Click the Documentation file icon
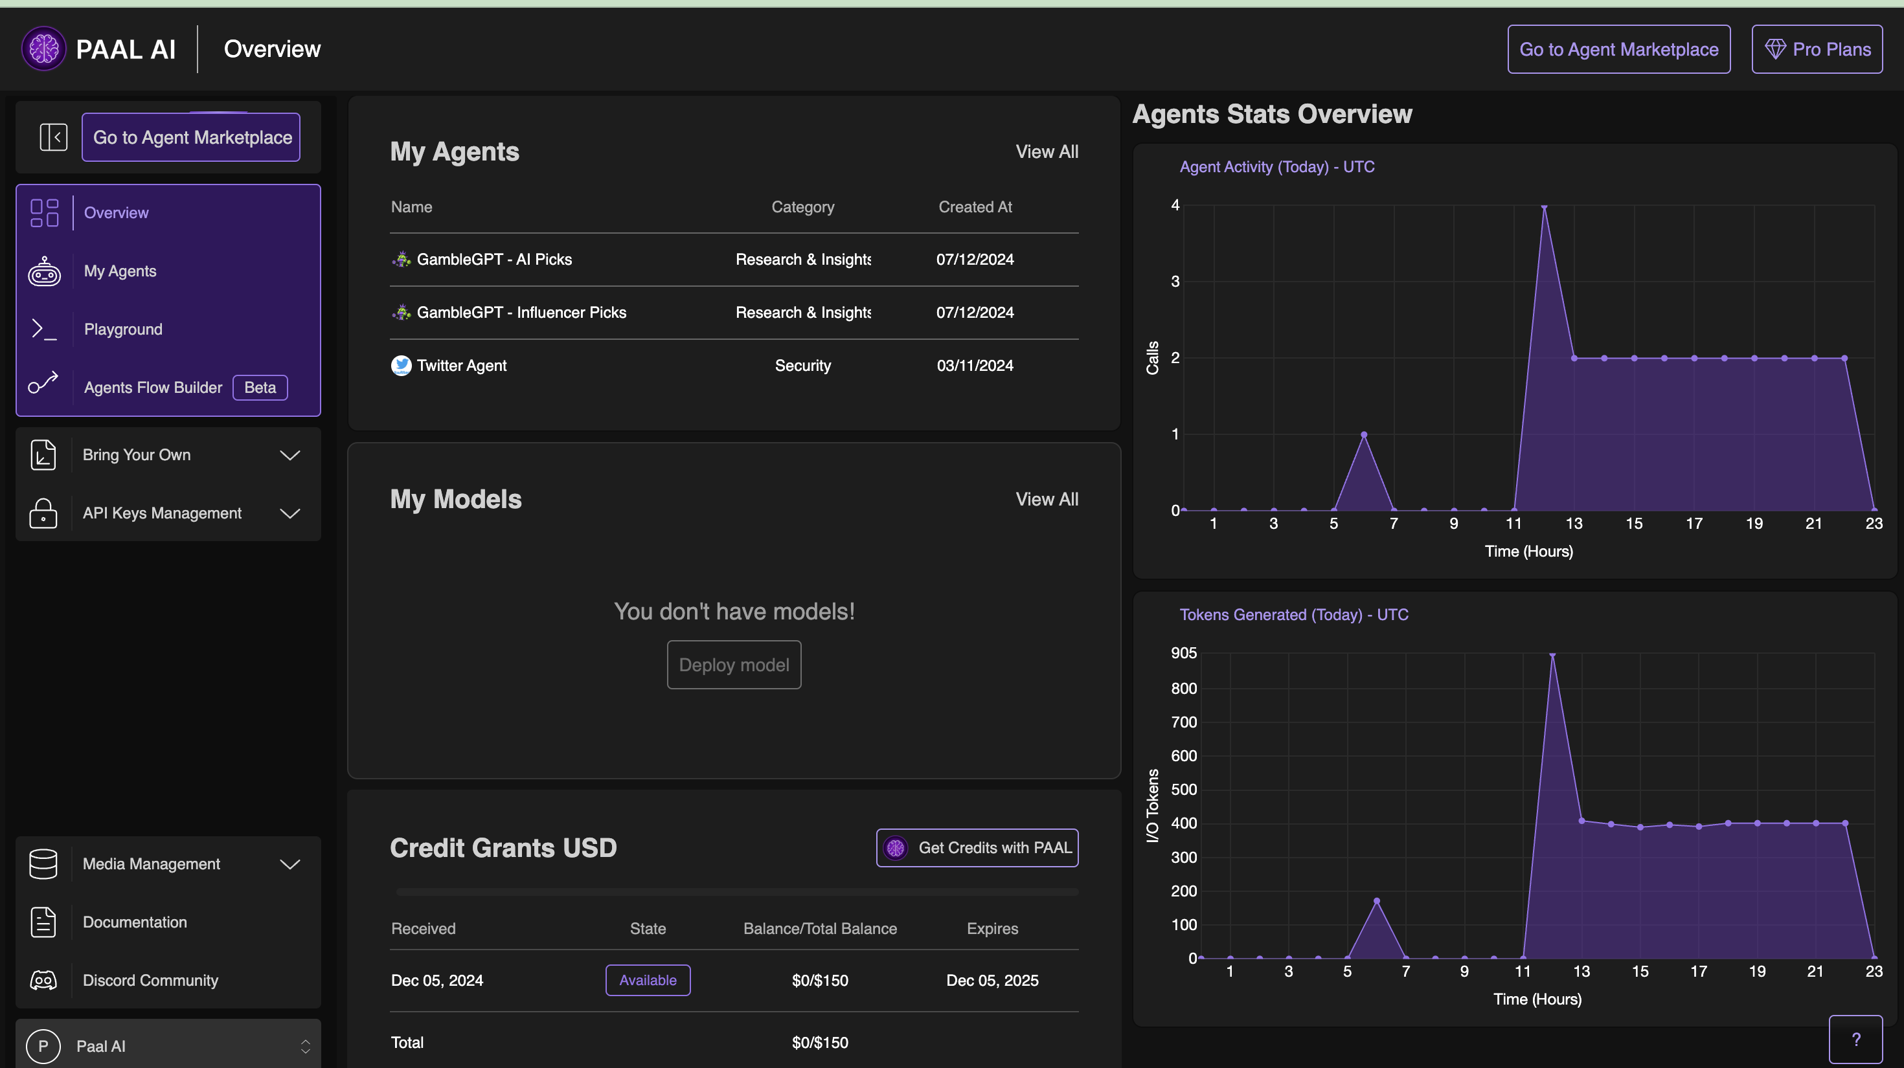Viewport: 1904px width, 1068px height. pyautogui.click(x=43, y=922)
